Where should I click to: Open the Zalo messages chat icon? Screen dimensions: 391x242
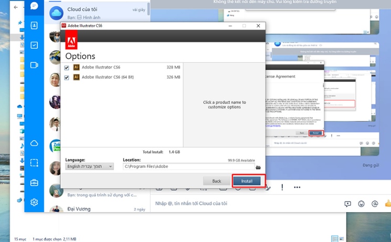click(x=34, y=6)
